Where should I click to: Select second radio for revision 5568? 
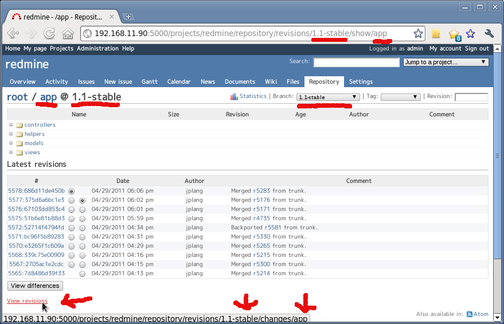(83, 256)
